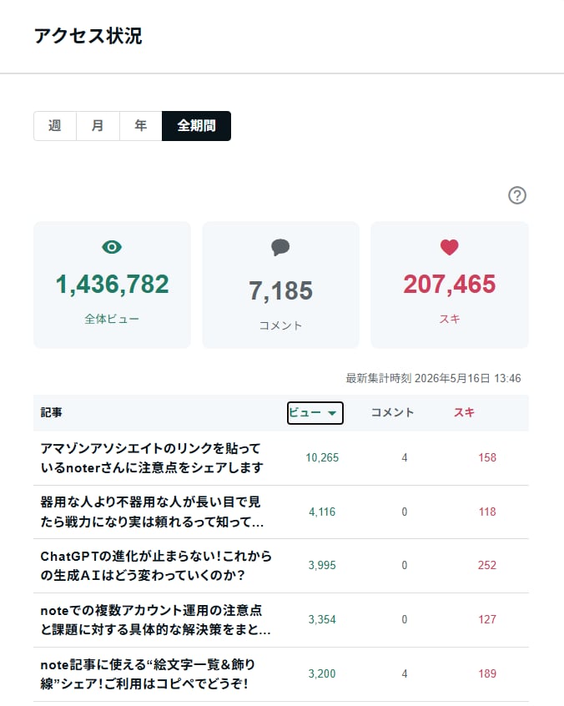Screen dimensions: 564x706
Task: Switch to the 週 tab
Action: pyautogui.click(x=55, y=126)
